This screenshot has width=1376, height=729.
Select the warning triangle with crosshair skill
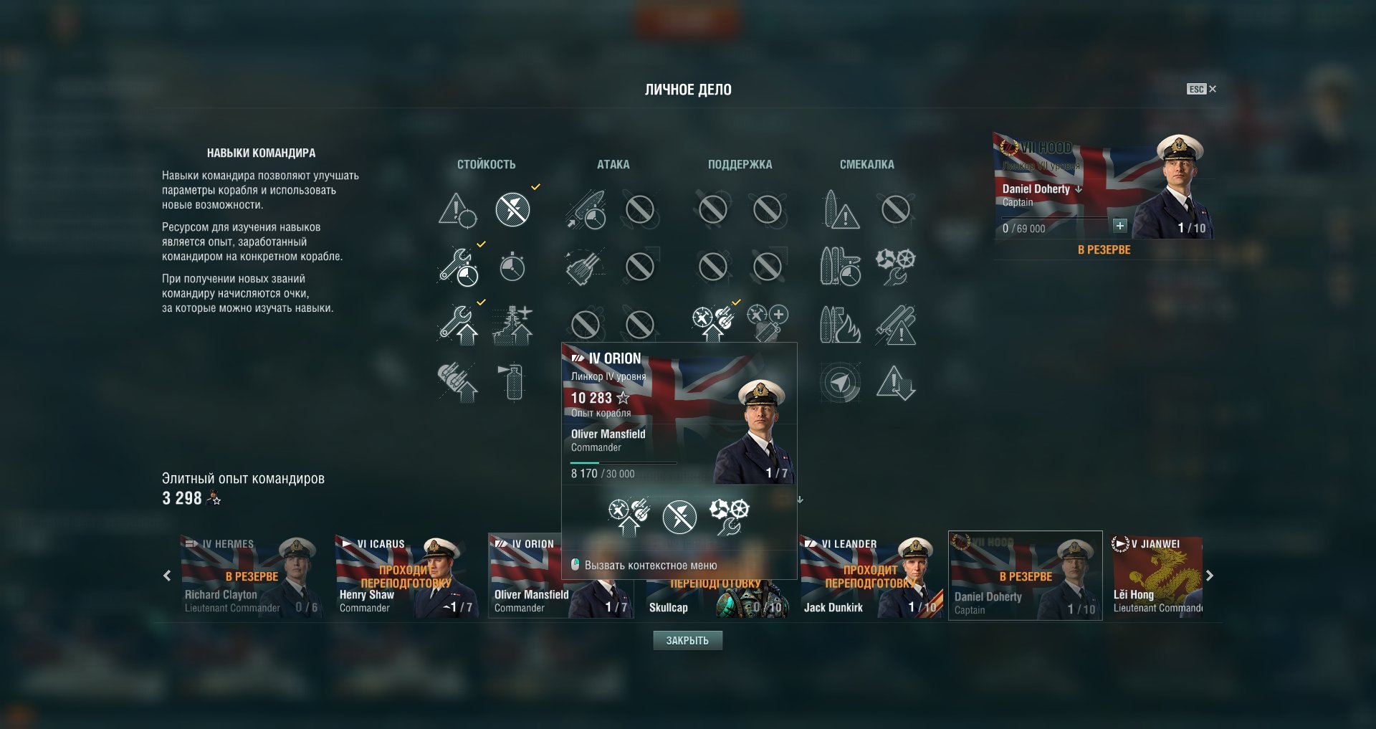(x=457, y=210)
